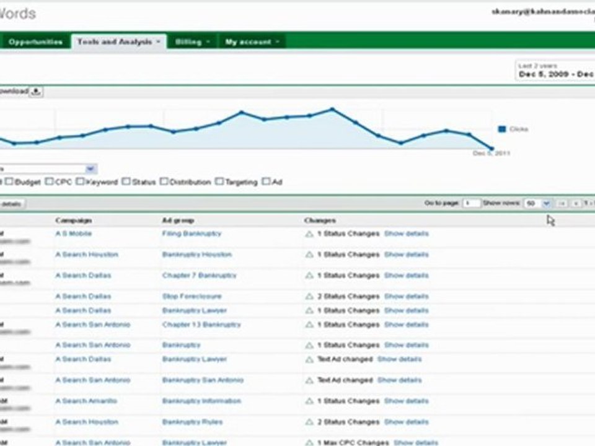Enable the Distribution checkbox

coord(164,181)
